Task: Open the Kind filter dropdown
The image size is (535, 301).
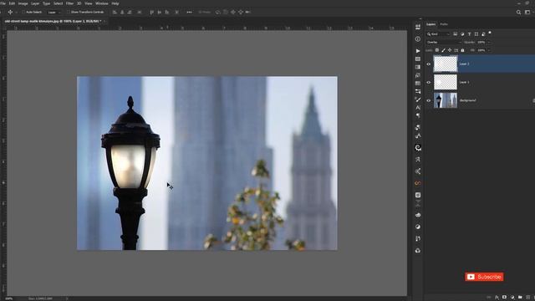Action: [438, 34]
